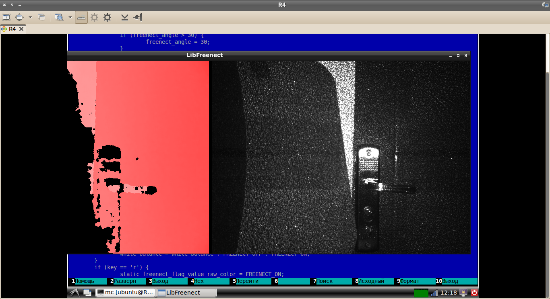The height and width of the screenshot is (299, 550).
Task: Click the 7 Поиск function key button
Action: click(x=332, y=281)
